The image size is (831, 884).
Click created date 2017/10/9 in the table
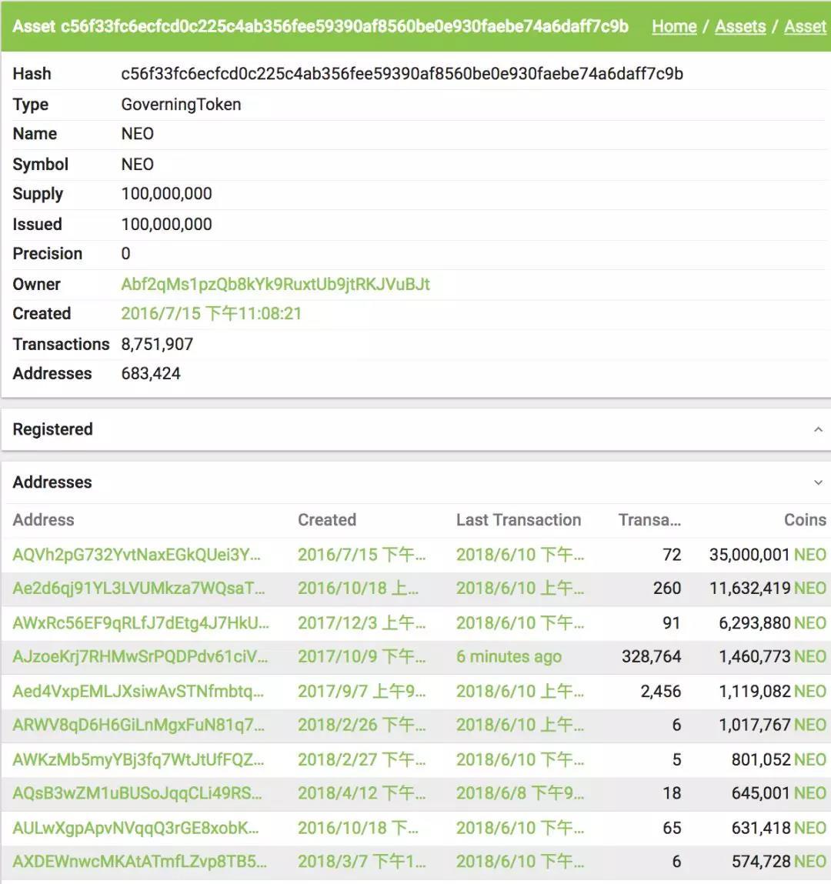click(x=362, y=656)
